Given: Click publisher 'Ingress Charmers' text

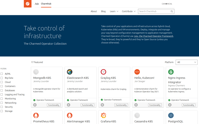Looking at the screenshot, I should tap(176, 86).
